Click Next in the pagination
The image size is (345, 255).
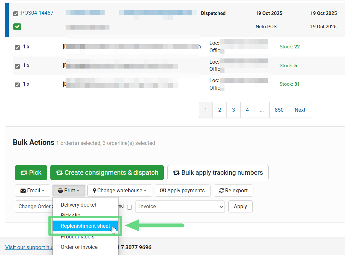pos(300,110)
